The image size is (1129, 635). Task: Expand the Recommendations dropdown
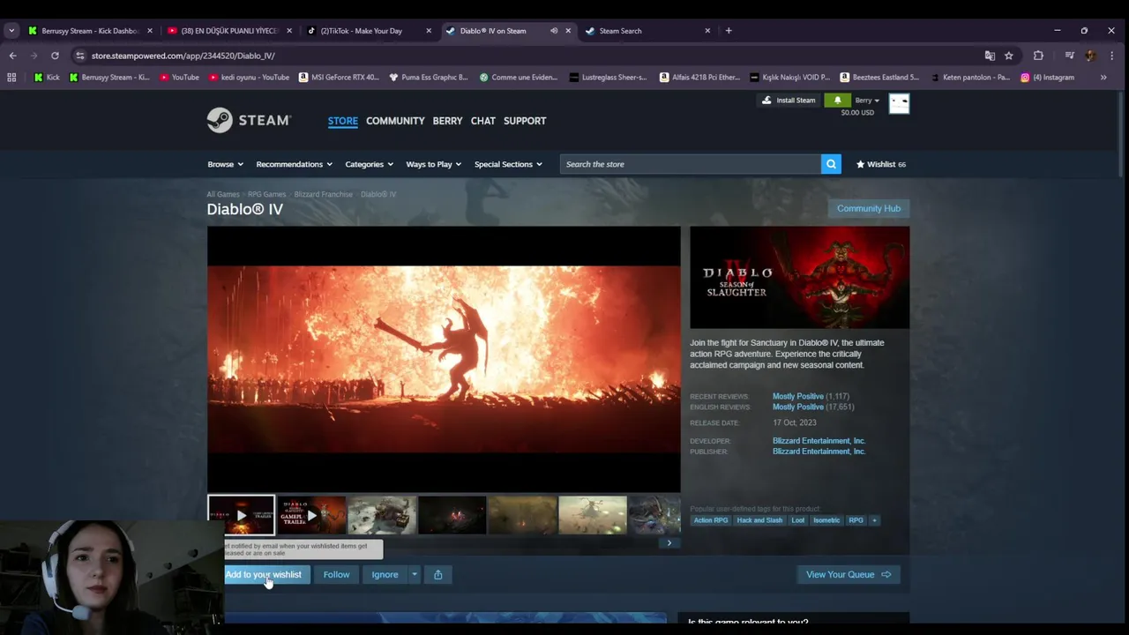294,164
